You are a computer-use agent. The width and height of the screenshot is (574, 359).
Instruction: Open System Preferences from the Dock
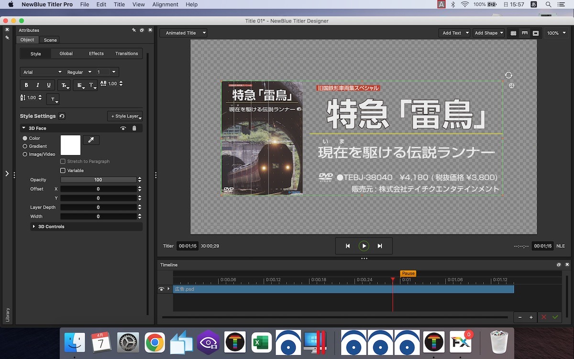pos(128,342)
